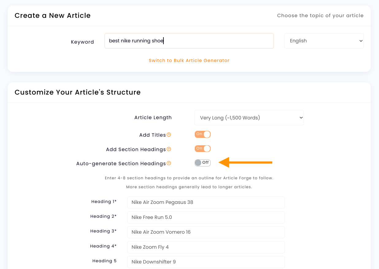Image resolution: width=379 pixels, height=269 pixels.
Task: Enable Auto-generate Section Headings
Action: [x=202, y=162]
